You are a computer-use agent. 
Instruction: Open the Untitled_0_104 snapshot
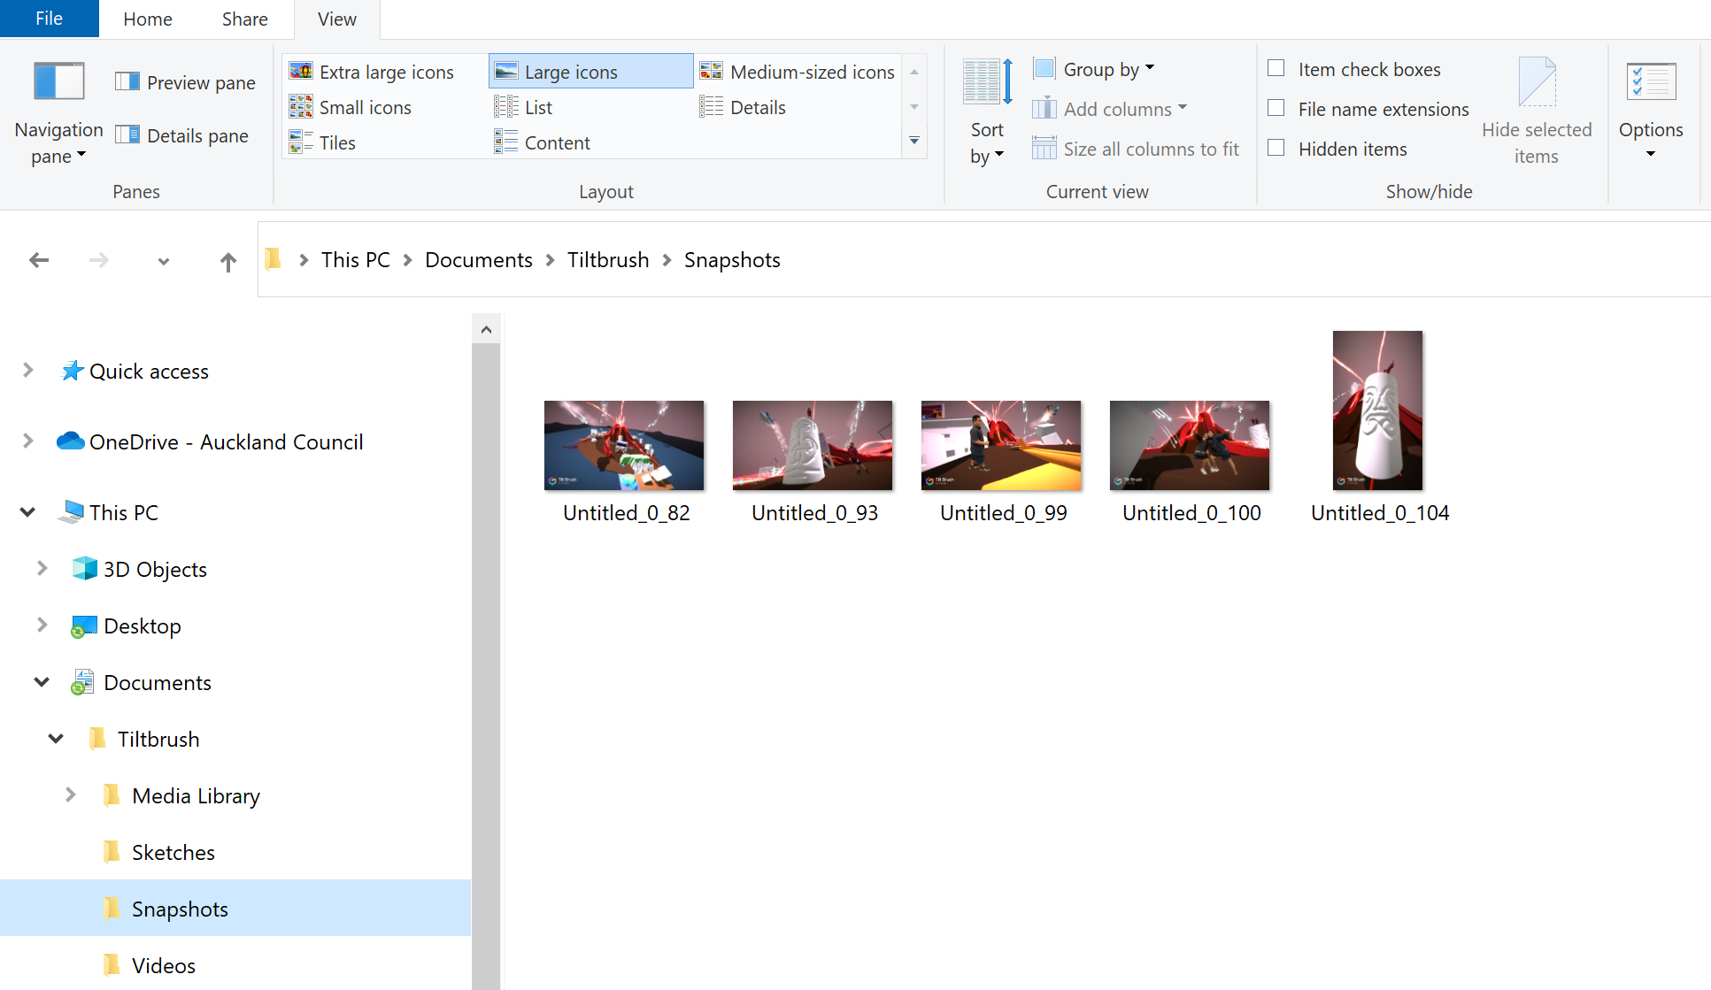tap(1377, 410)
